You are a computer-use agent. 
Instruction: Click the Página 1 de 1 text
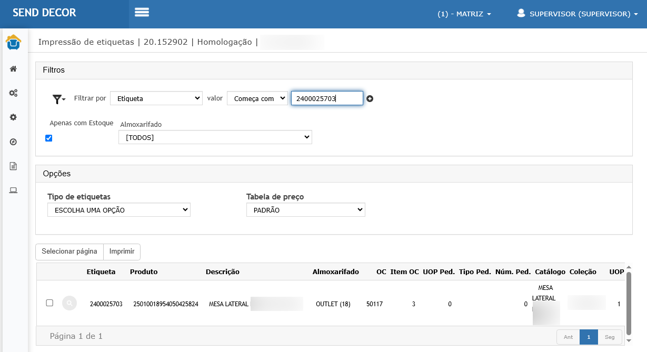click(76, 336)
